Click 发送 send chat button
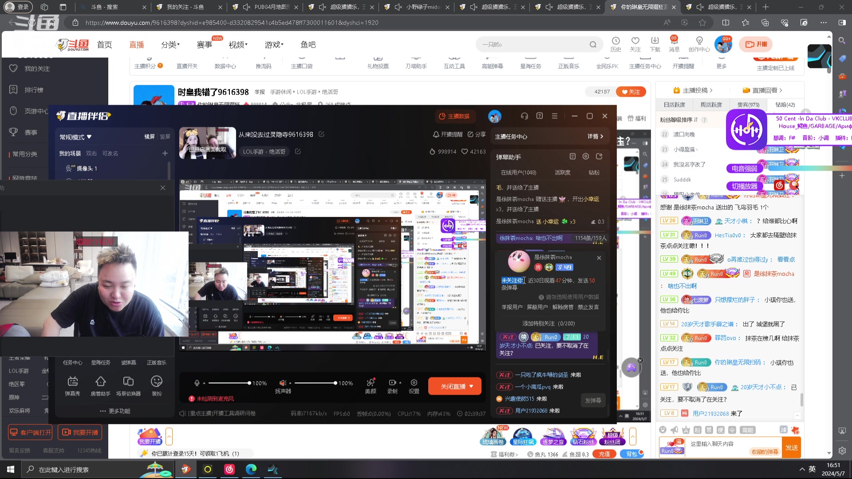This screenshot has height=479, width=852. [x=791, y=448]
